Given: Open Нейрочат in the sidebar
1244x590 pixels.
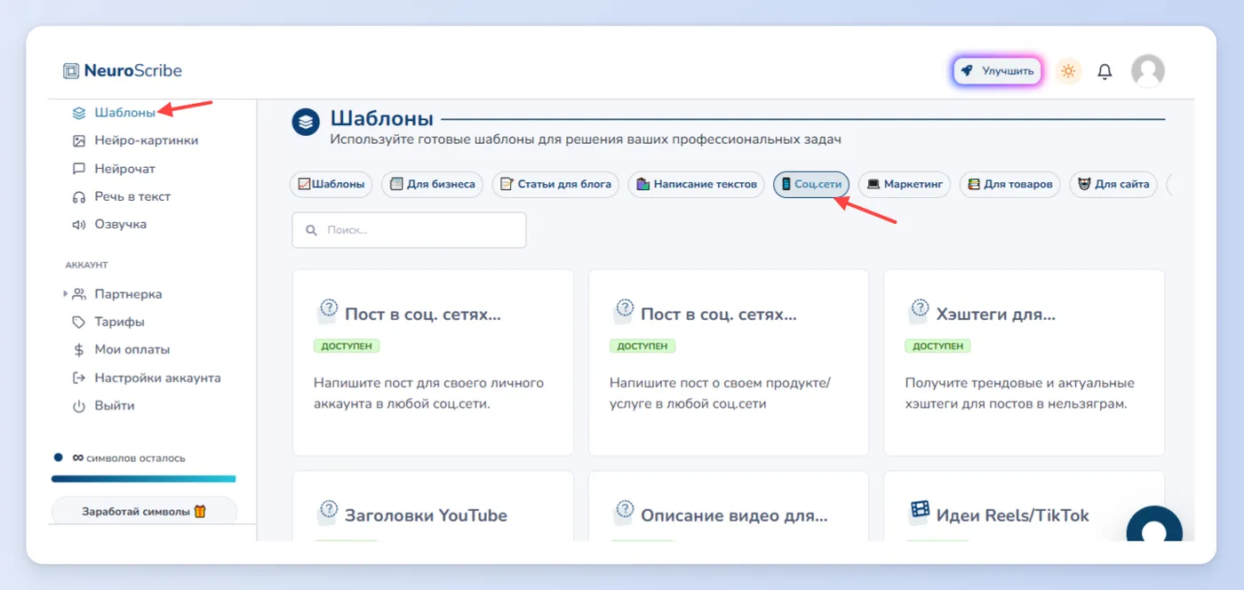Looking at the screenshot, I should (125, 169).
